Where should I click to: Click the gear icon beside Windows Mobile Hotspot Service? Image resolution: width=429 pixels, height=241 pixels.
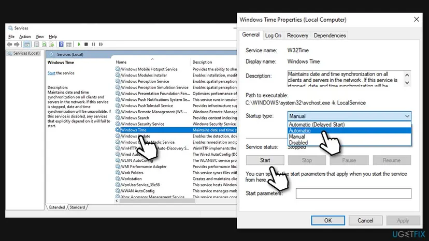118,69
